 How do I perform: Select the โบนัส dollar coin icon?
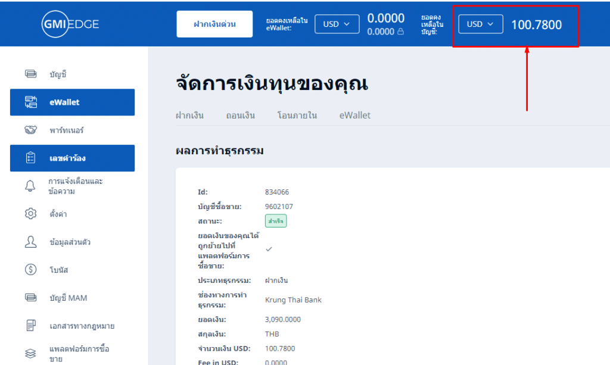pos(30,270)
